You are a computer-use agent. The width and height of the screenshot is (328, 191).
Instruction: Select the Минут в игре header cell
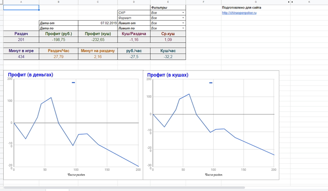pos(21,51)
